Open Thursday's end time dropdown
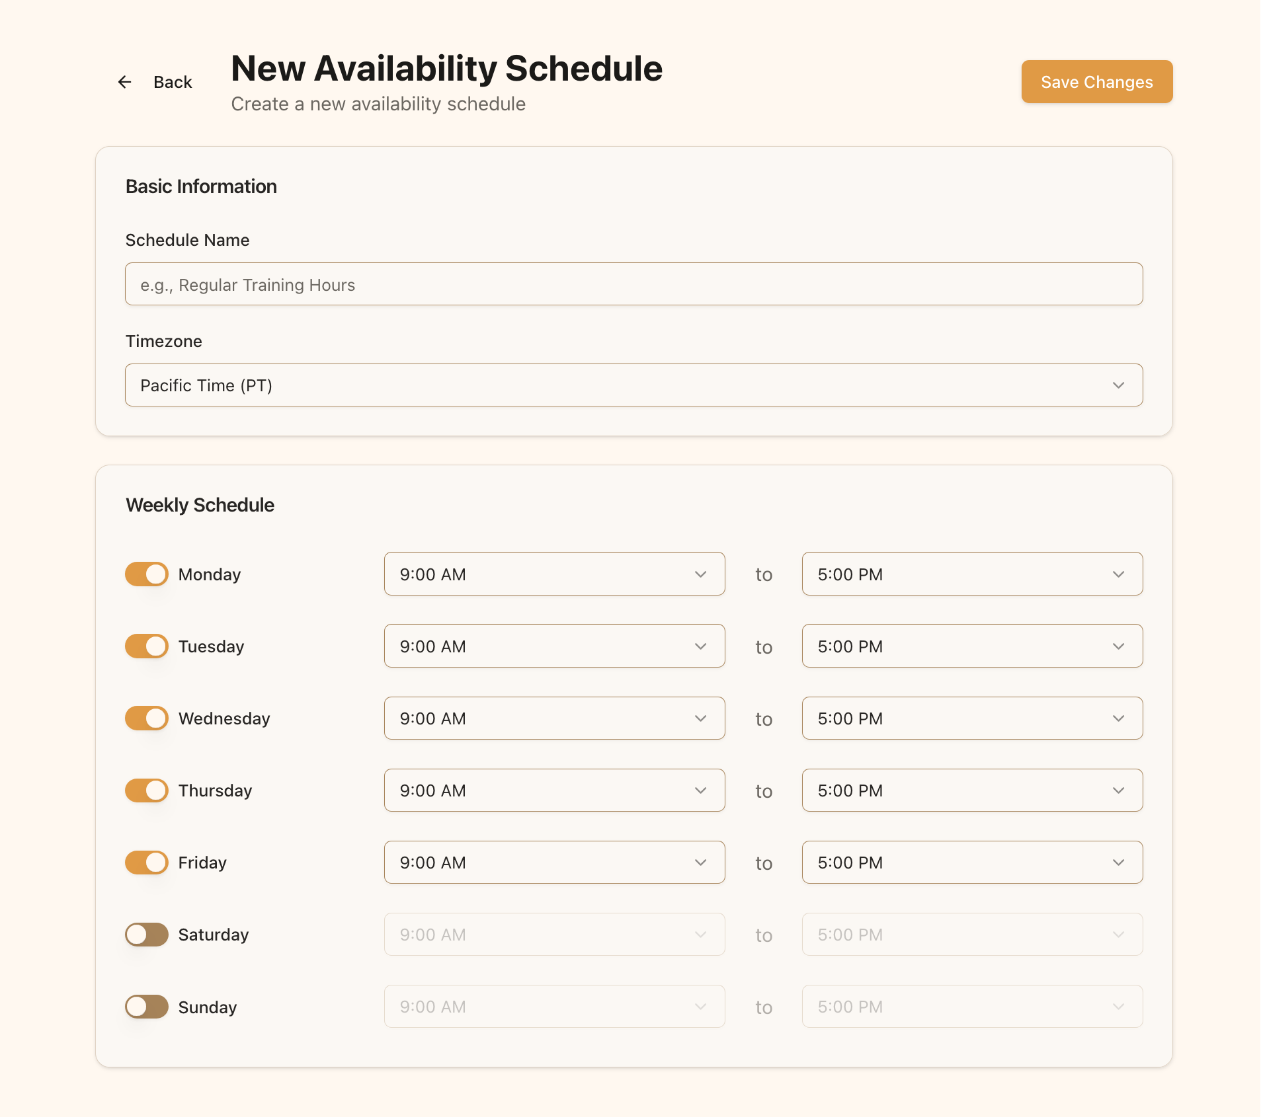Viewport: 1261px width, 1117px height. pos(972,790)
